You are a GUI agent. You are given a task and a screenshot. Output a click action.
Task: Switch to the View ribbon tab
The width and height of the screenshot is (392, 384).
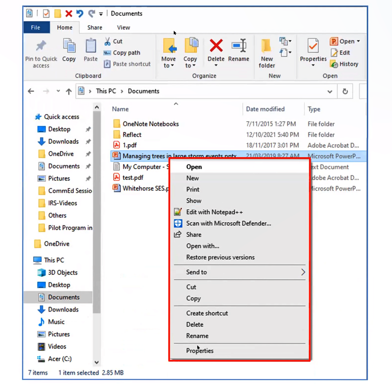coord(123,27)
